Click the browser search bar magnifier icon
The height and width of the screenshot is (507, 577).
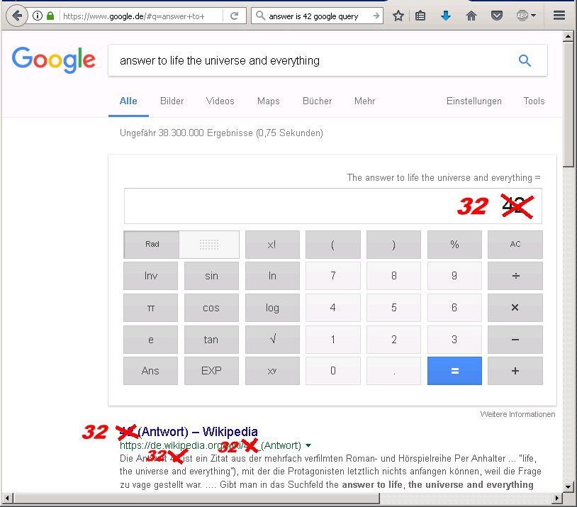260,16
